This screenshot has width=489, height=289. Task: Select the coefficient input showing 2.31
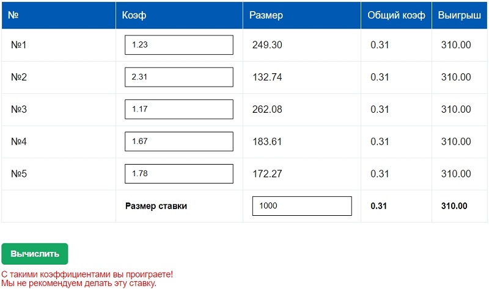178,77
